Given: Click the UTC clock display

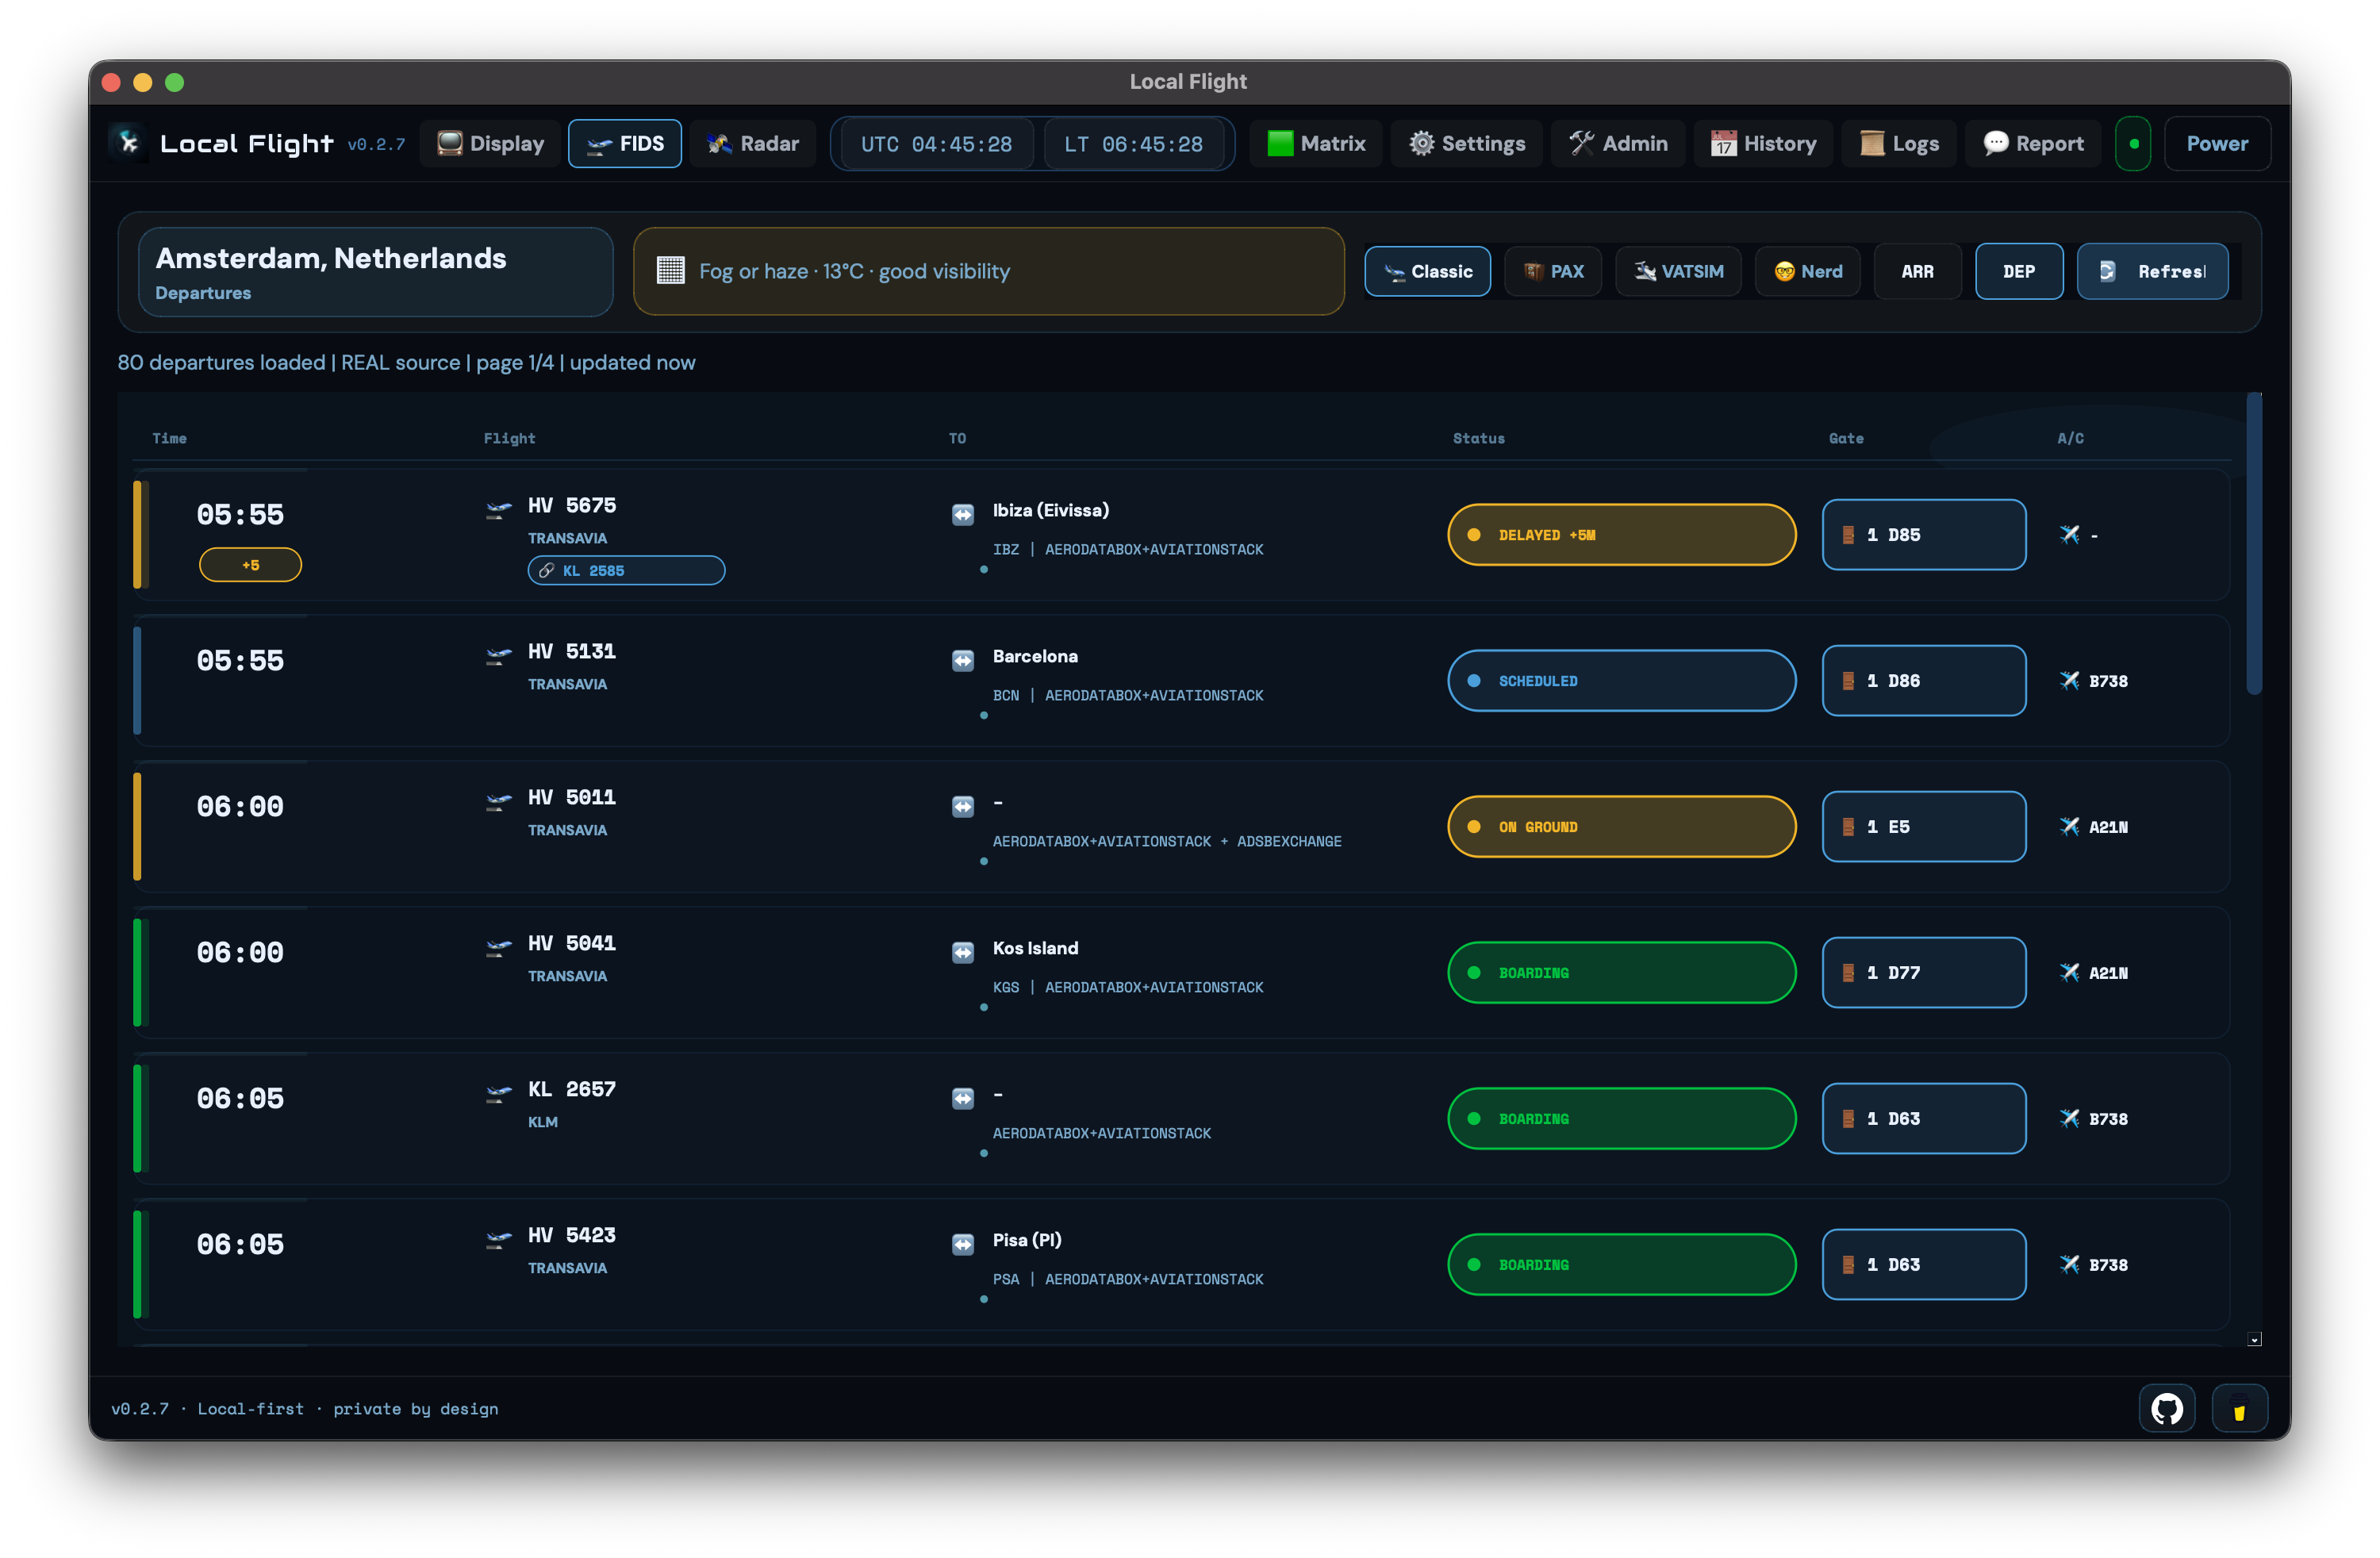Looking at the screenshot, I should (x=936, y=144).
